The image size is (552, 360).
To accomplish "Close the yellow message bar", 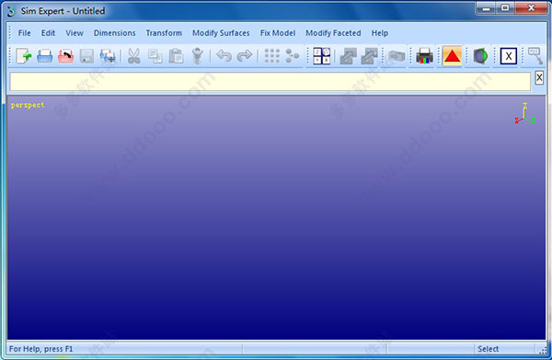I will [x=539, y=77].
